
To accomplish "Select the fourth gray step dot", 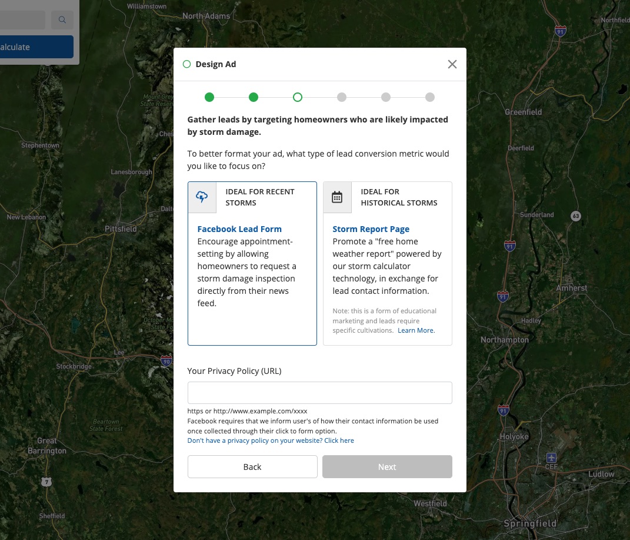I will [x=342, y=97].
